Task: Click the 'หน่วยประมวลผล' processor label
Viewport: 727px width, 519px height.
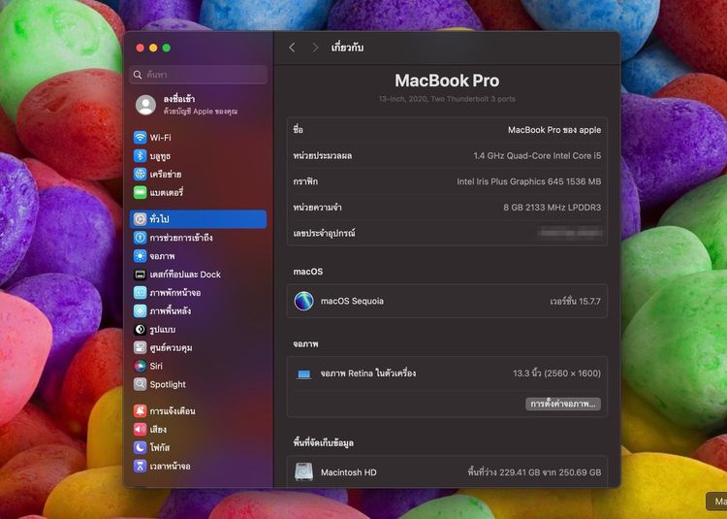Action: click(x=322, y=156)
